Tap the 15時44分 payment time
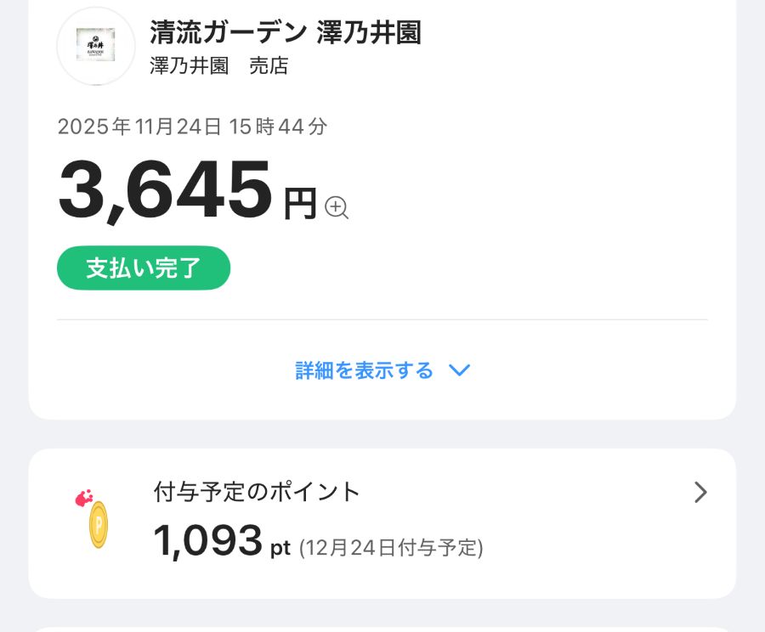Image resolution: width=765 pixels, height=632 pixels. (278, 127)
